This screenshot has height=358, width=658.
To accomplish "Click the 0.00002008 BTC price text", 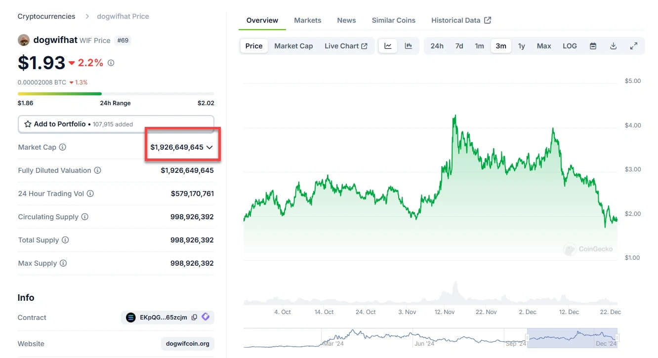I will coord(42,82).
